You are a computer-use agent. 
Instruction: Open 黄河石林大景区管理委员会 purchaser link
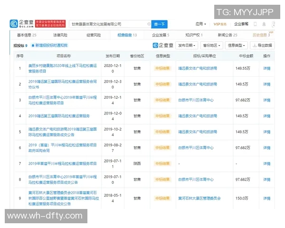pyautogui.click(x=199, y=198)
